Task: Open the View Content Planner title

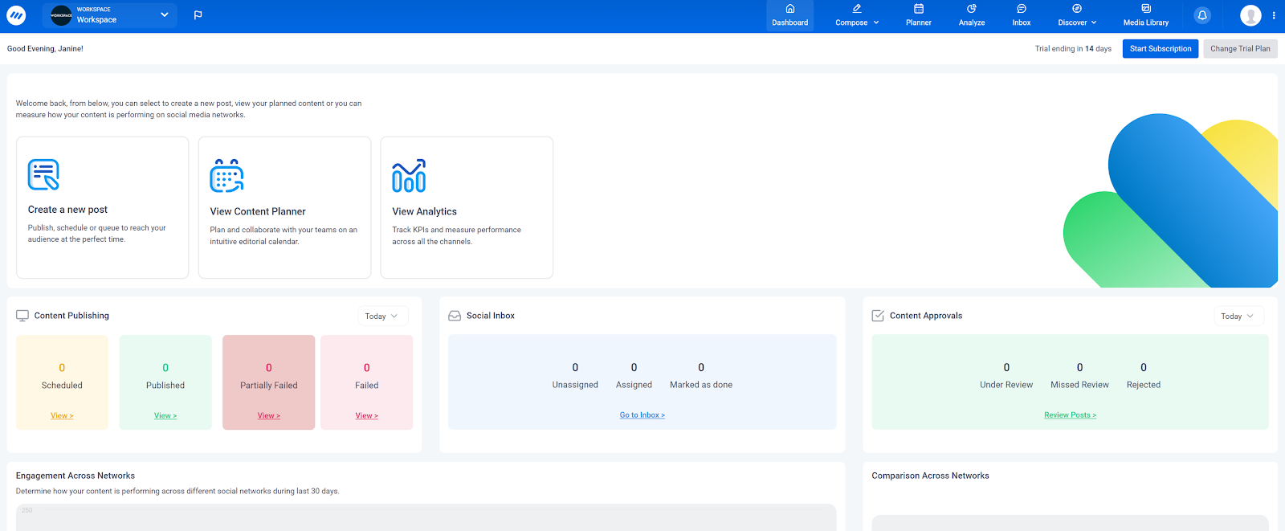Action: click(258, 212)
